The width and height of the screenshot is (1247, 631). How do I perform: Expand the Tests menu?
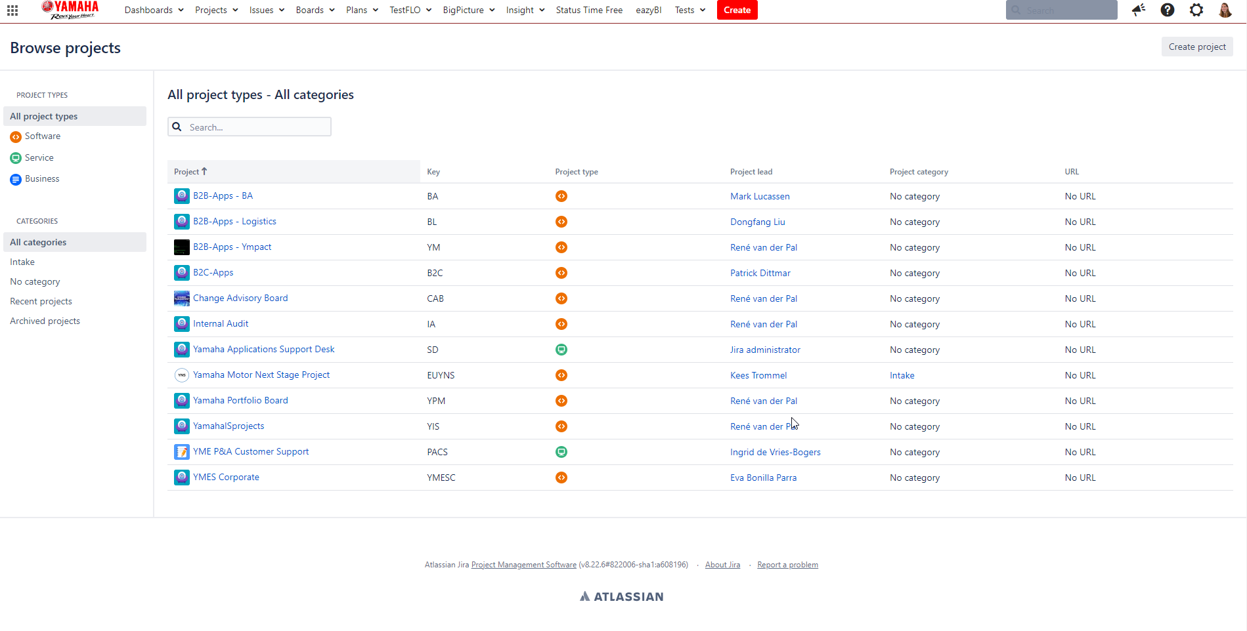(x=690, y=10)
